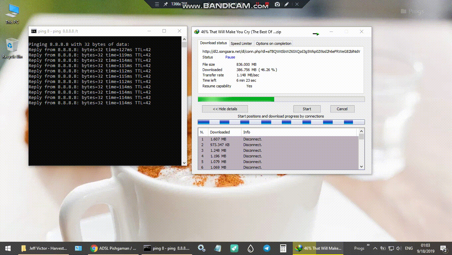
Task: Open the This PC desktop icon
Action: pyautogui.click(x=12, y=13)
